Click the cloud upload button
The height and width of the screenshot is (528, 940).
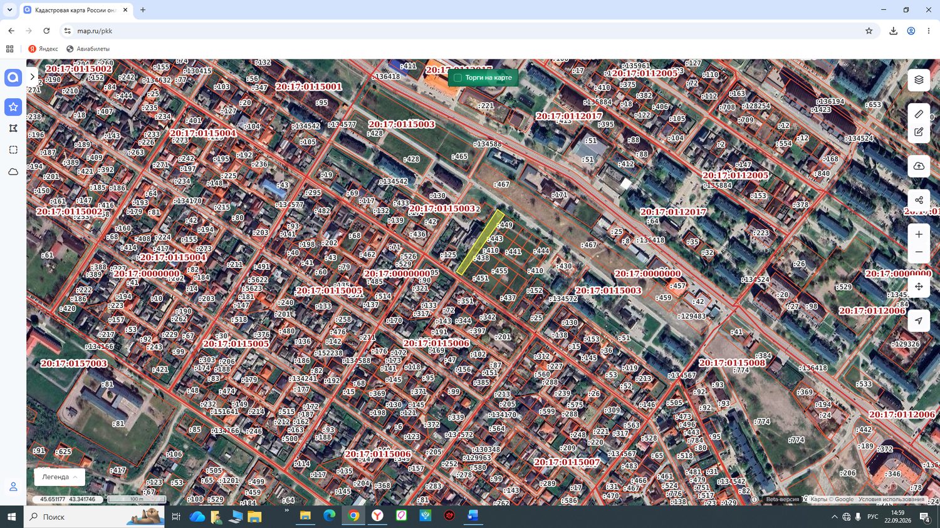click(x=919, y=166)
